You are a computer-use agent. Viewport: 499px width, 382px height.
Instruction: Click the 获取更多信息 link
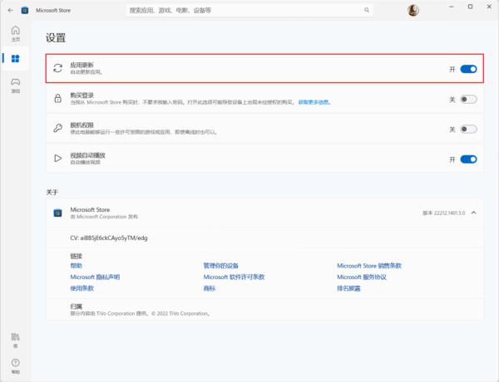pyautogui.click(x=314, y=102)
